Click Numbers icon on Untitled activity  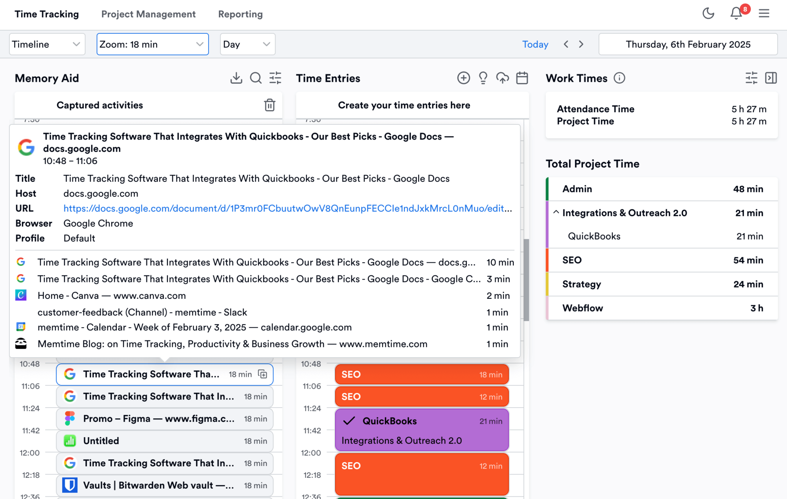(70, 441)
